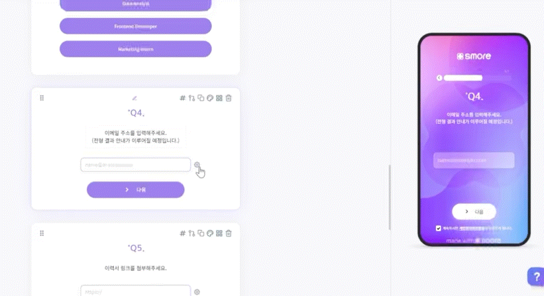
Task: Click the white next button in phone preview
Action: (x=474, y=212)
